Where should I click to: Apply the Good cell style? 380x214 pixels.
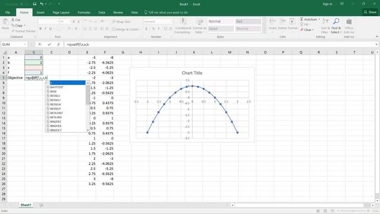[220, 29]
